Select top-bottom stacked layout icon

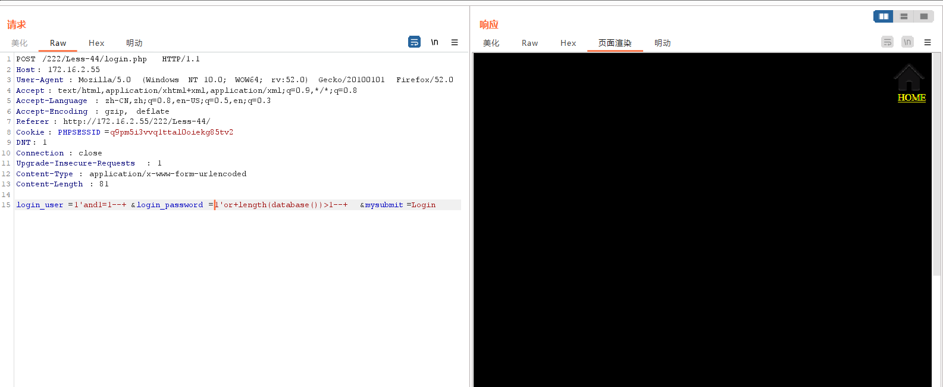[x=904, y=16]
